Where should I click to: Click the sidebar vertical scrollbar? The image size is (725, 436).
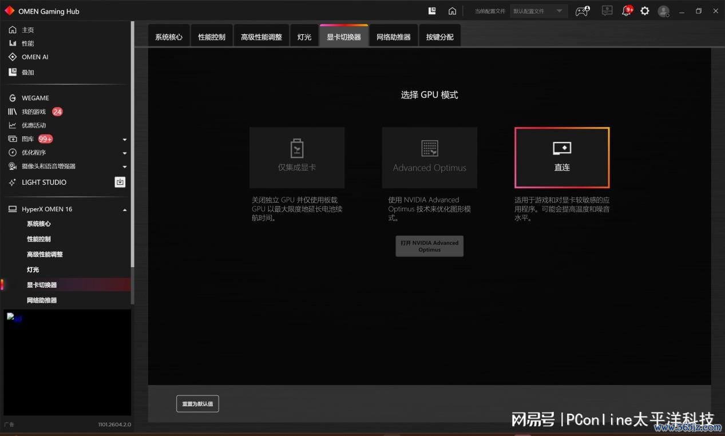133,144
